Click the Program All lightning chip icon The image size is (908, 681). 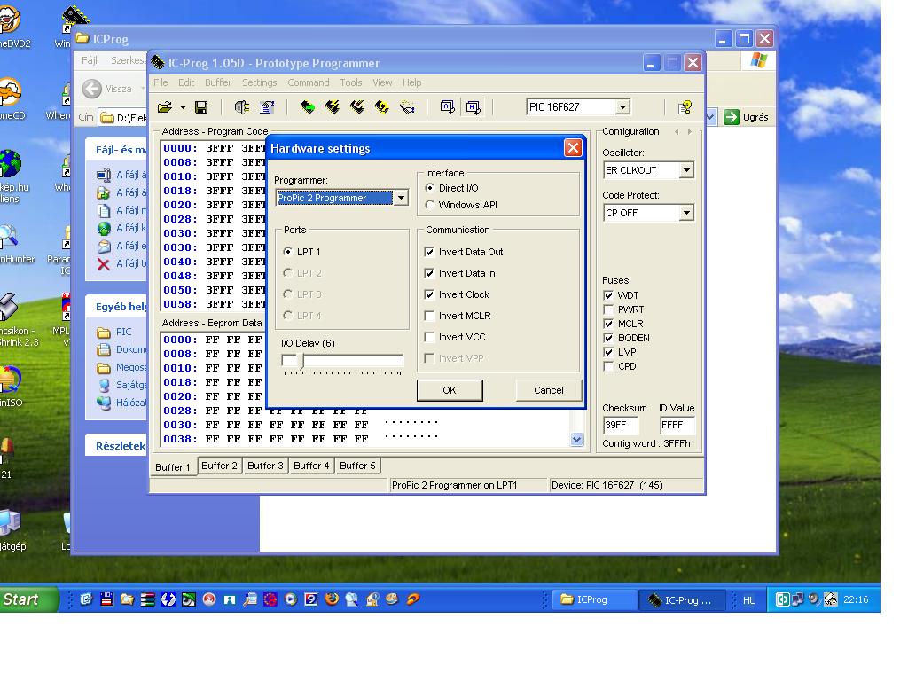click(333, 107)
